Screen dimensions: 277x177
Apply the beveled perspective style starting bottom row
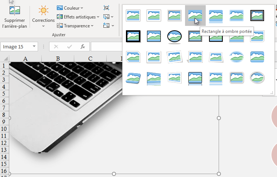point(133,78)
